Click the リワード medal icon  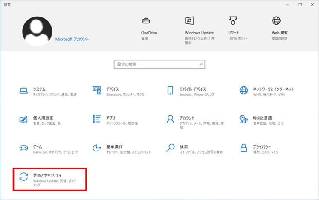tap(233, 20)
